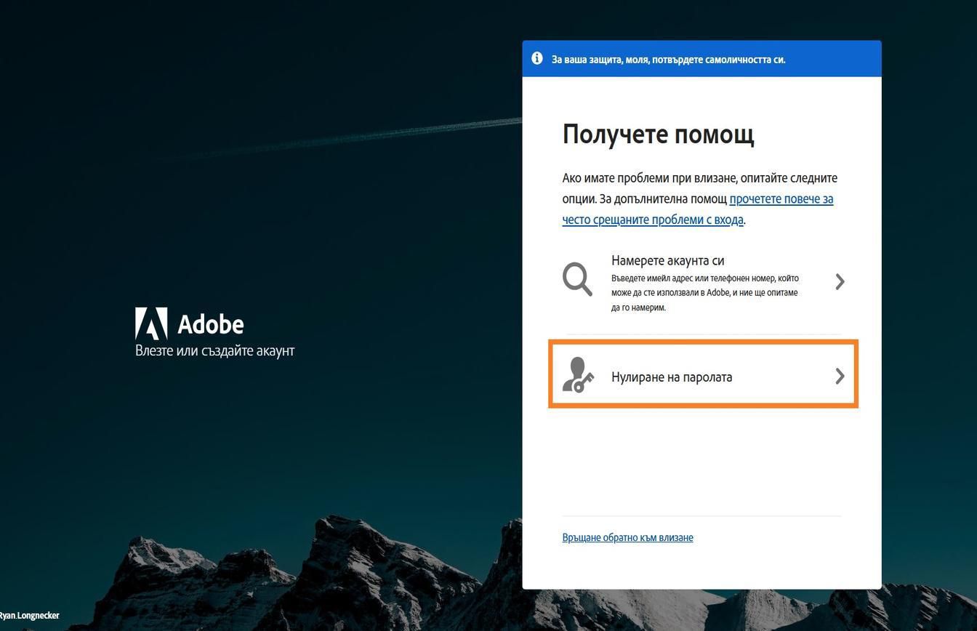Click the Adobe logo
Screen dimensions: 977x631
150,323
